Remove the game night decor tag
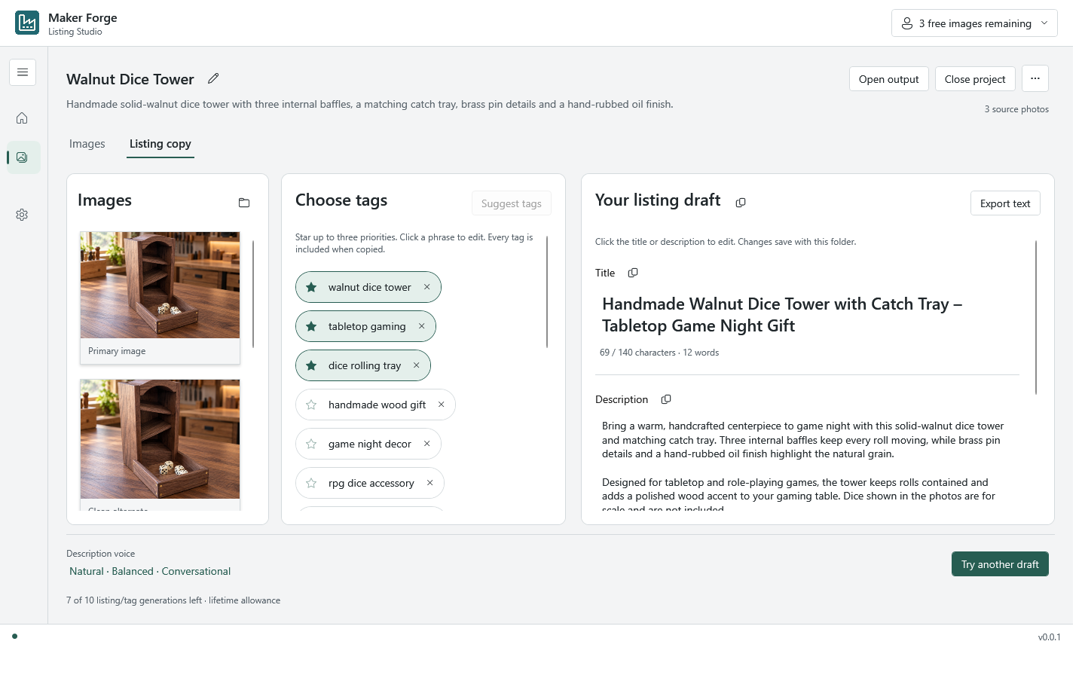 point(427,444)
